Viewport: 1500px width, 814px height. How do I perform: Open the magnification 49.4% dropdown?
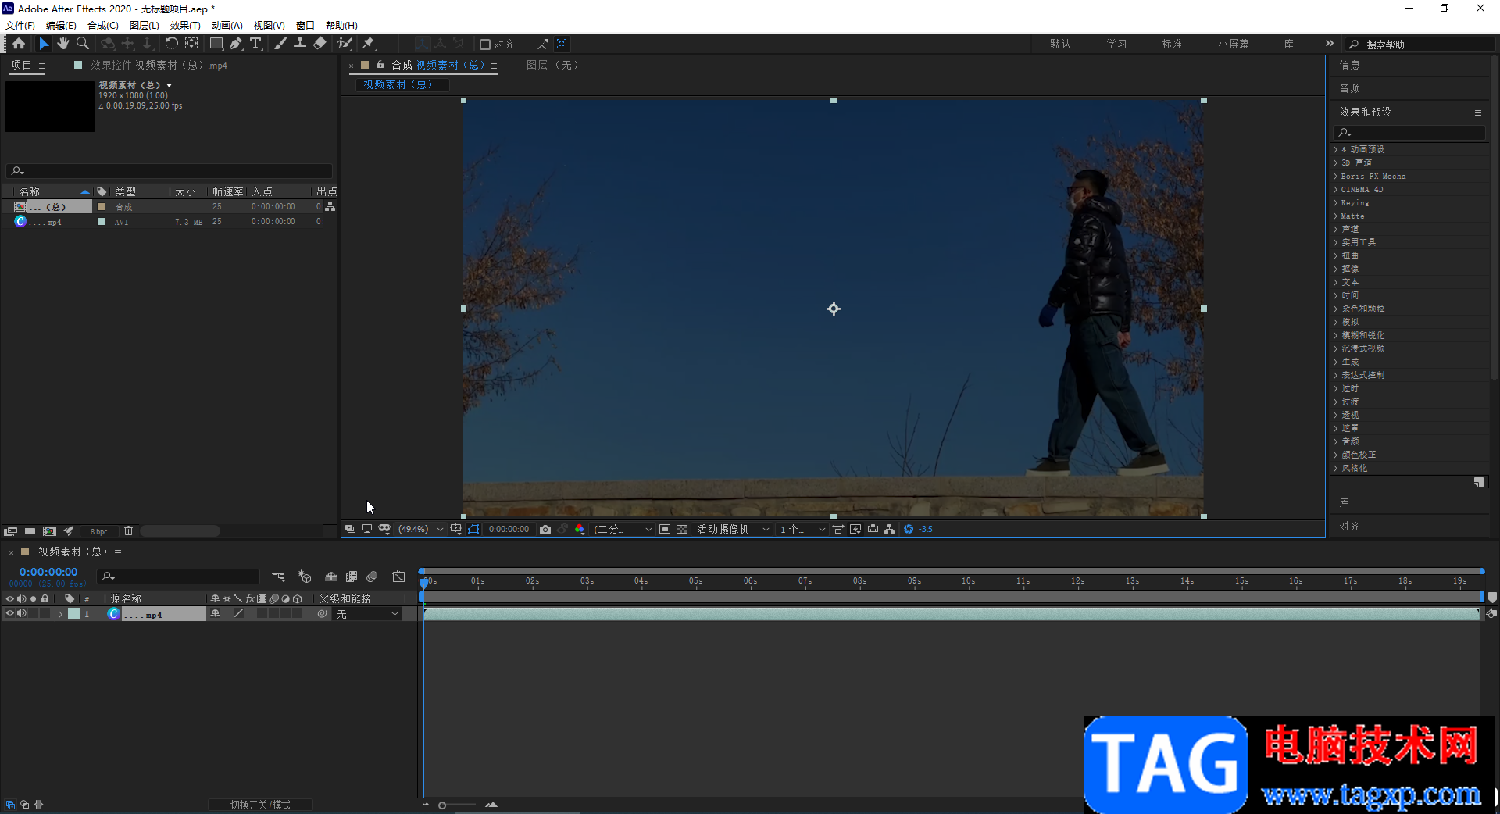click(420, 529)
